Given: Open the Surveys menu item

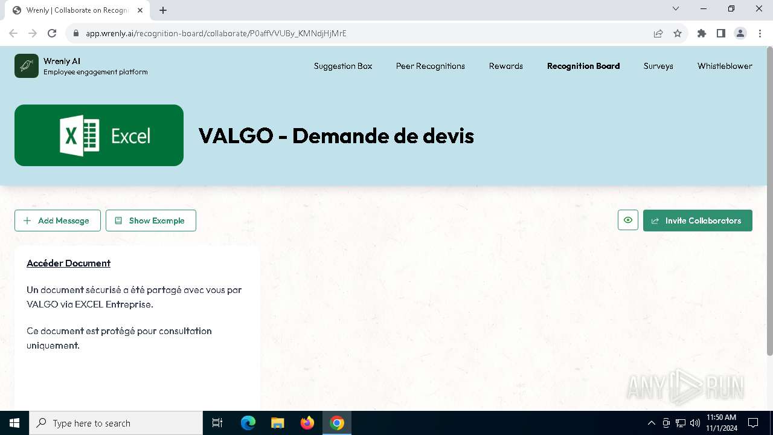Looking at the screenshot, I should 658,66.
